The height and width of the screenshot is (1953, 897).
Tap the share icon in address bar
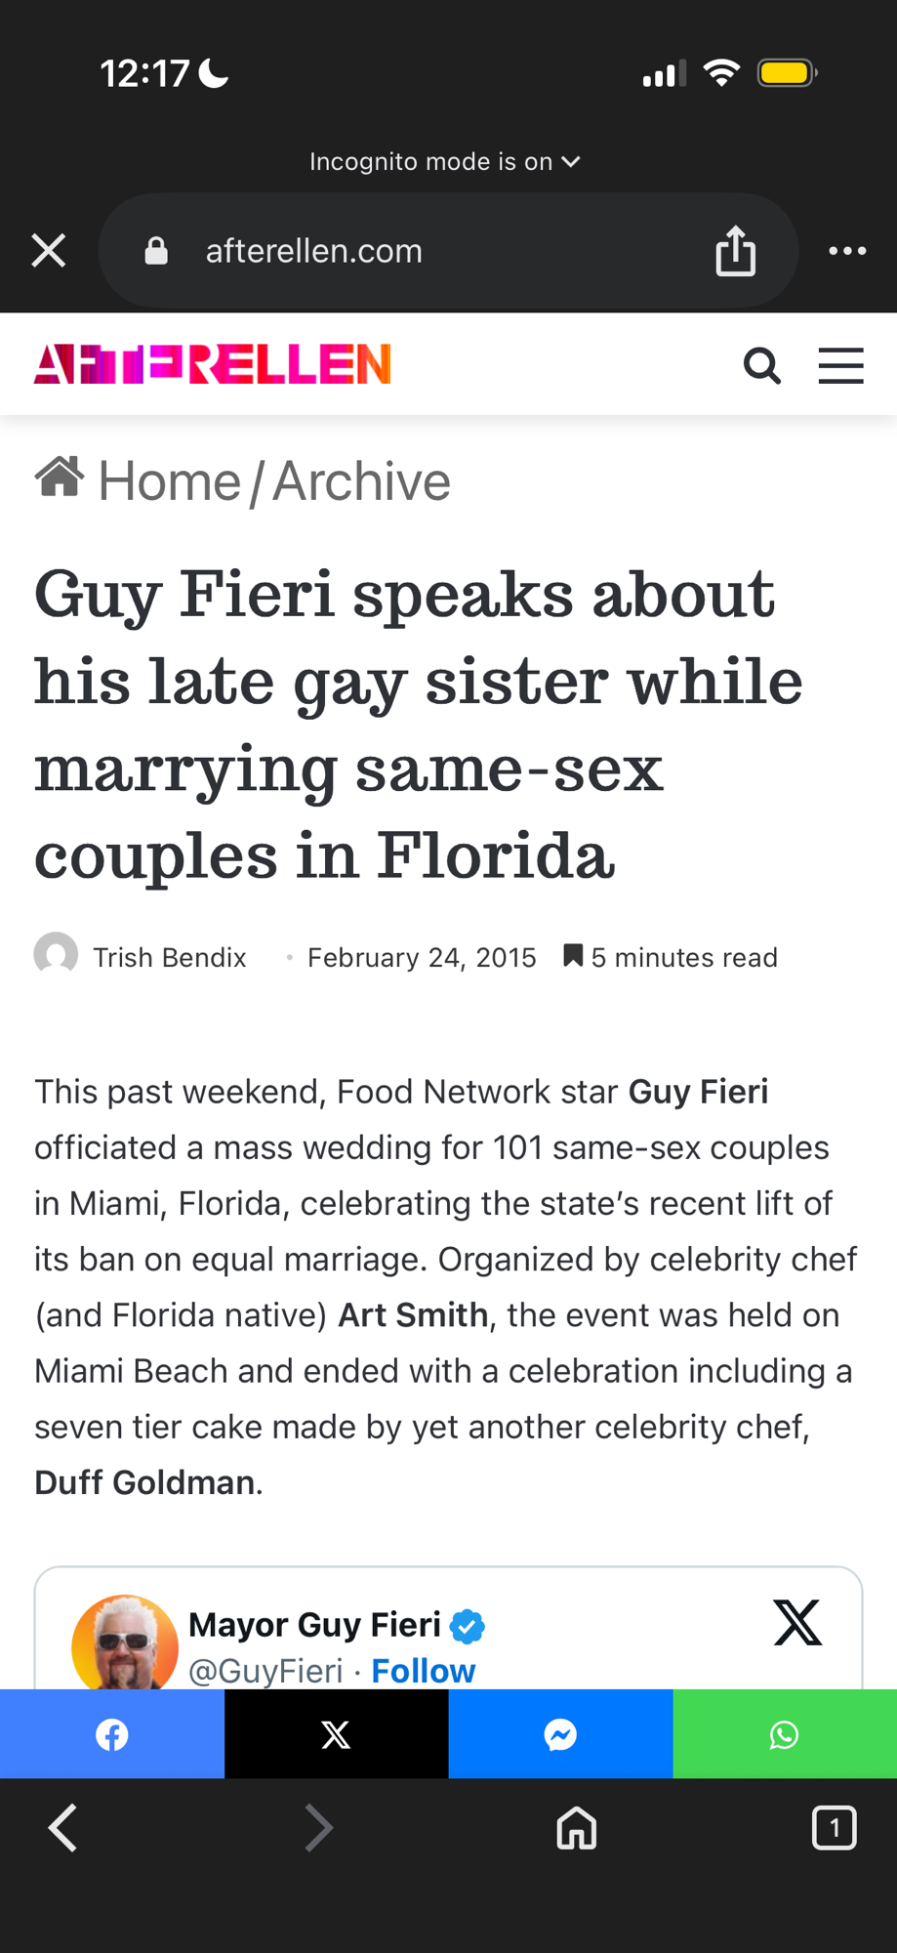[735, 251]
